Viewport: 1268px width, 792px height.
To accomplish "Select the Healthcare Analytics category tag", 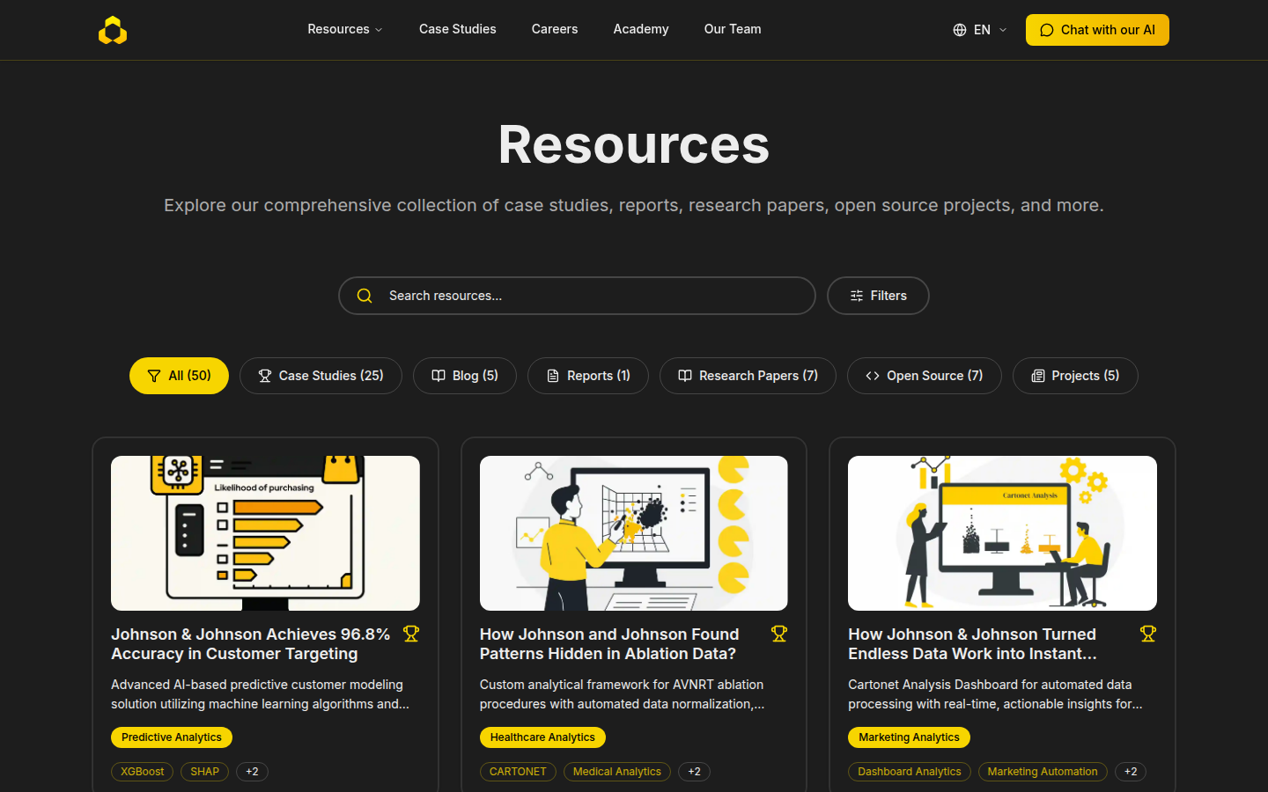I will point(542,737).
